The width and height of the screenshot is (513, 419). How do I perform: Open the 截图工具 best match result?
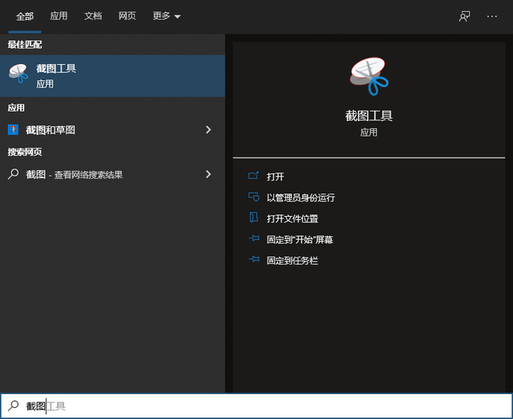tap(112, 75)
